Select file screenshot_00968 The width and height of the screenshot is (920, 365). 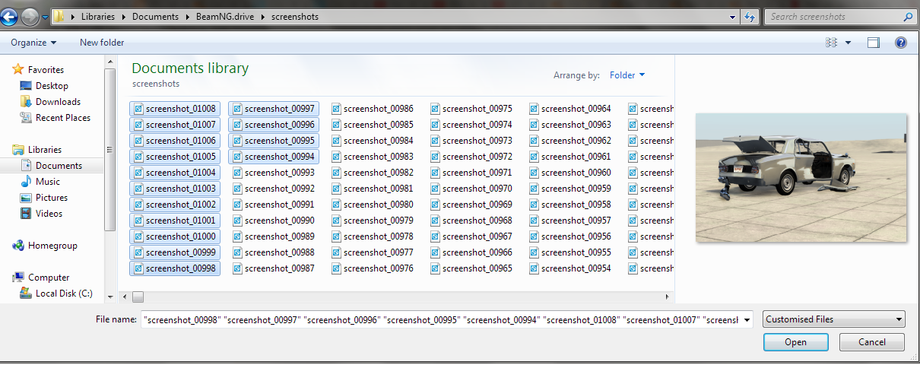click(471, 221)
